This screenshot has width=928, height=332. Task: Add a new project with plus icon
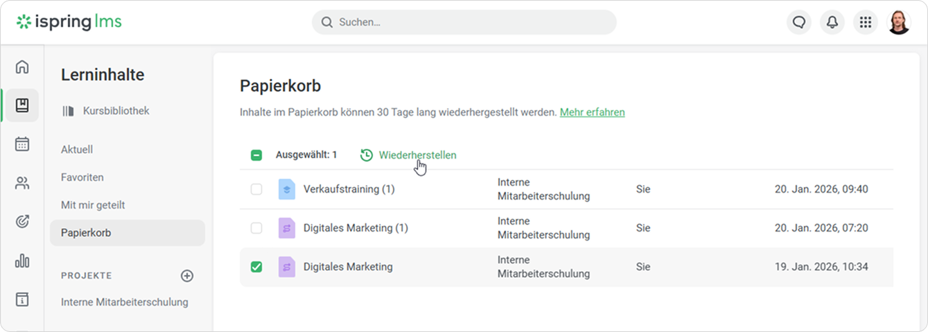point(186,276)
